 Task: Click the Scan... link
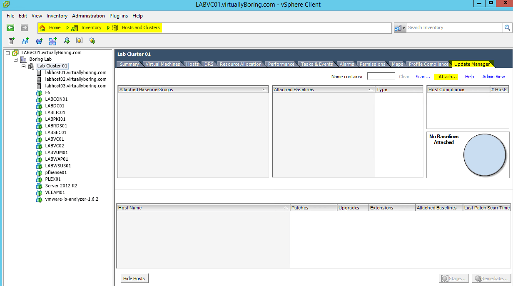(x=423, y=77)
